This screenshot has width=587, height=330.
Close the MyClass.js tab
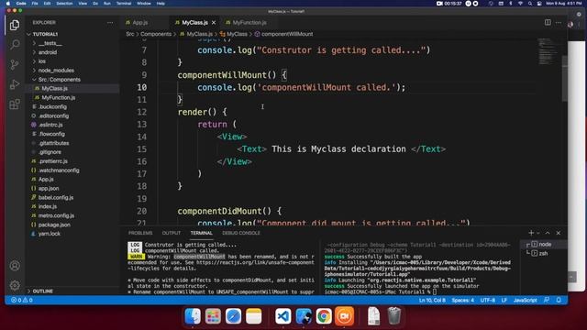click(214, 22)
